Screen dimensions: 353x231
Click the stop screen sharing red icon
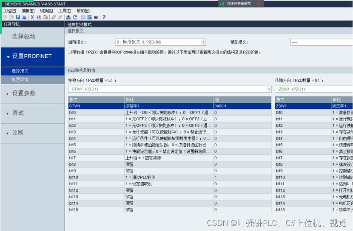pyautogui.click(x=259, y=3)
